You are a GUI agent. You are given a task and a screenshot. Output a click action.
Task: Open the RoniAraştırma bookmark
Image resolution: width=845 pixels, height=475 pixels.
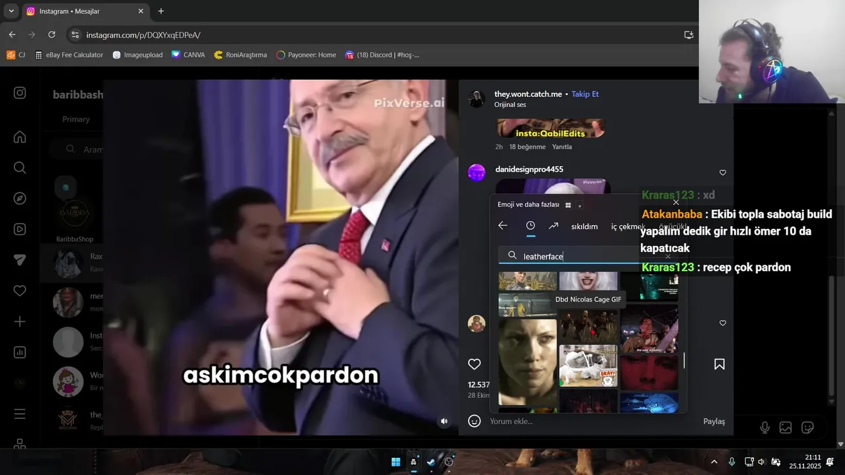[240, 55]
